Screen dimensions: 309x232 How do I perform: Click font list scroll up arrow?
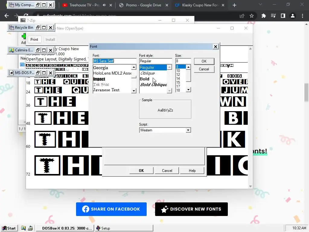point(134,67)
